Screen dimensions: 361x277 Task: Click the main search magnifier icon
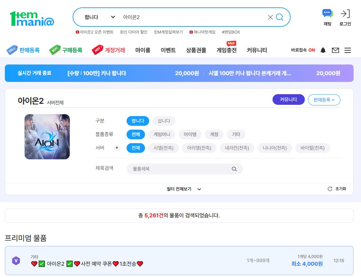(280, 17)
